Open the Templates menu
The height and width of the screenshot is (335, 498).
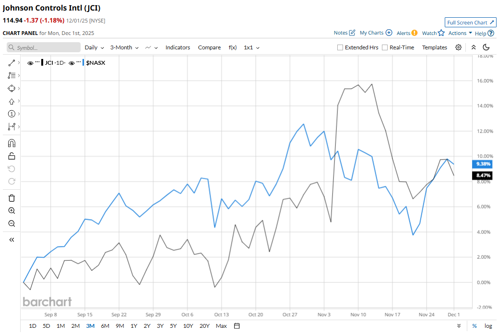tap(435, 47)
